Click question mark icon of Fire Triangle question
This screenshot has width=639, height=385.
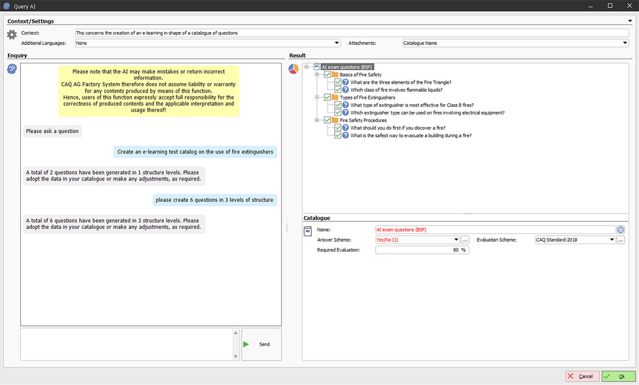pos(345,82)
